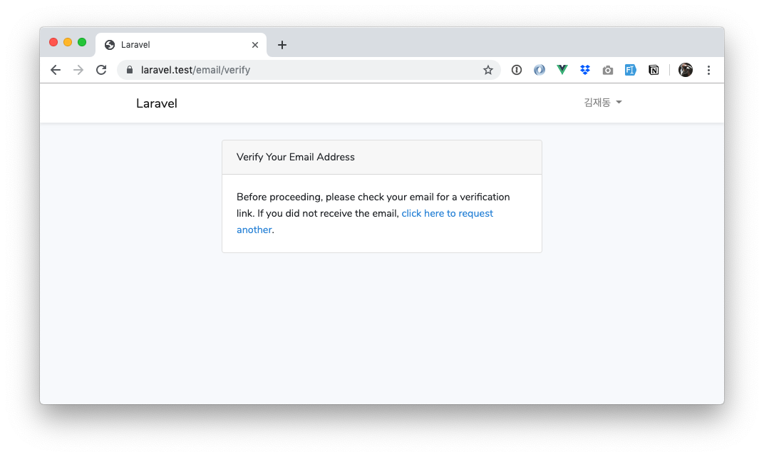The height and width of the screenshot is (457, 764).
Task: Go back to the previous page
Action: coord(56,70)
